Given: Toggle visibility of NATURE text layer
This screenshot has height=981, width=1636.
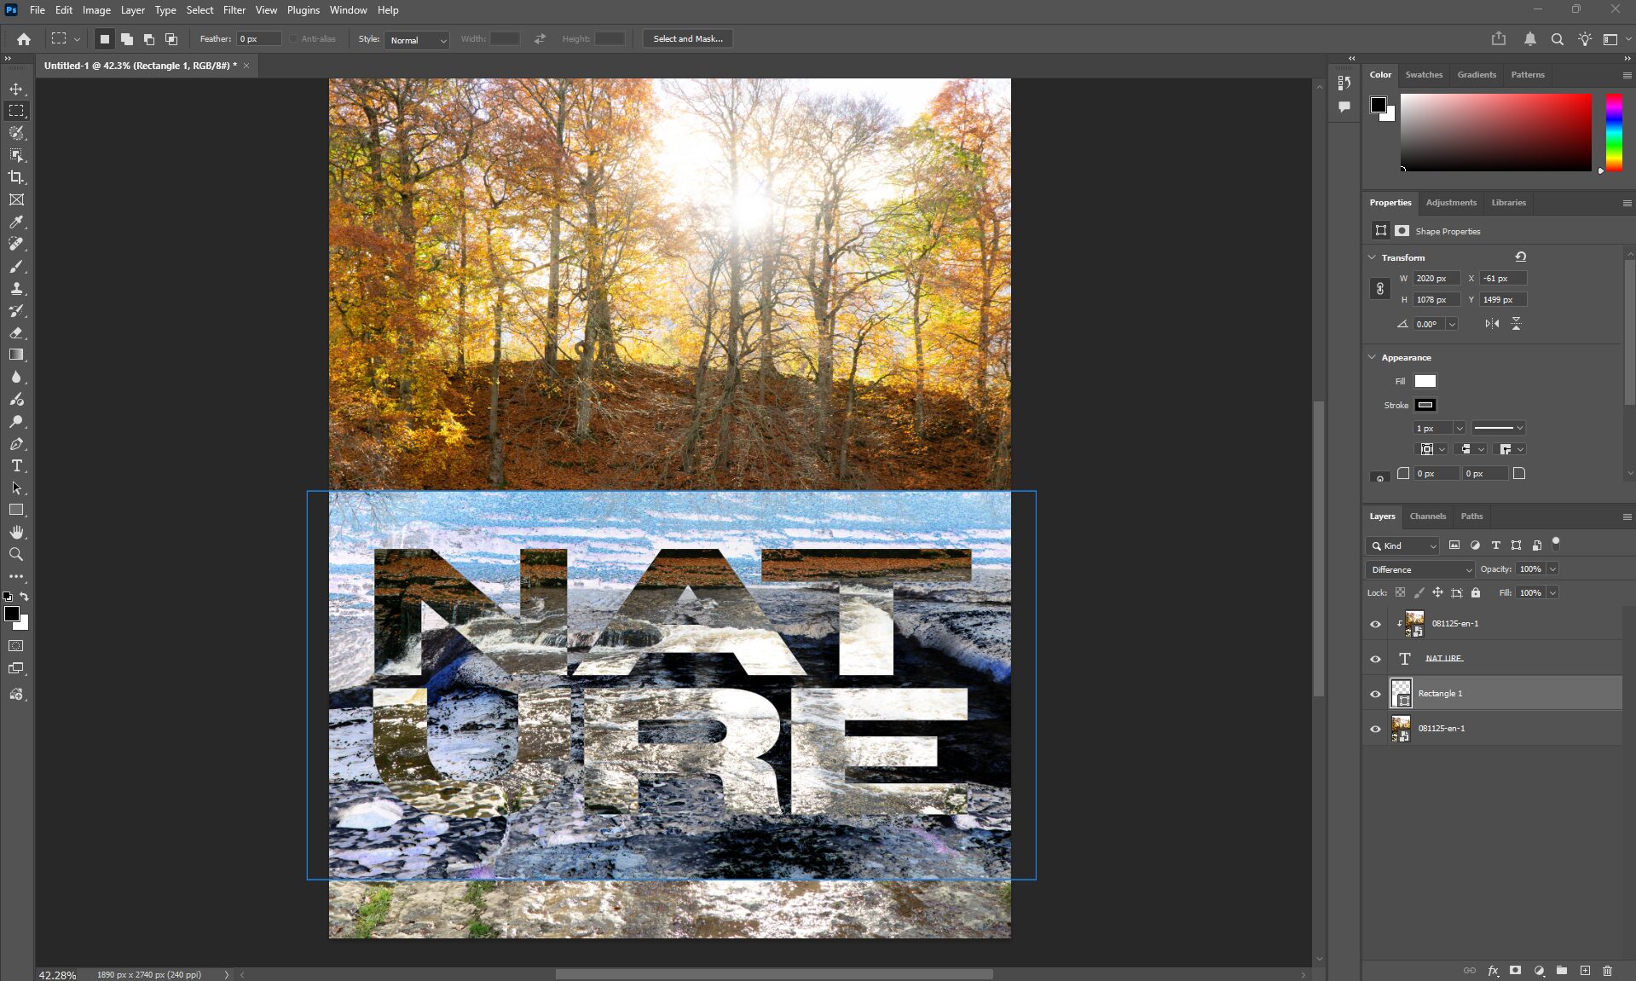Looking at the screenshot, I should pyautogui.click(x=1375, y=659).
